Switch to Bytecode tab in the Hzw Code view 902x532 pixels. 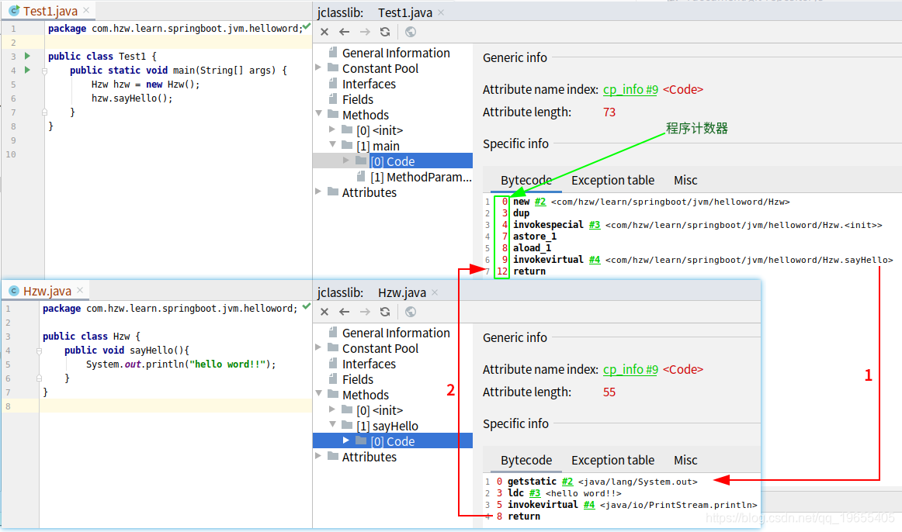(526, 460)
